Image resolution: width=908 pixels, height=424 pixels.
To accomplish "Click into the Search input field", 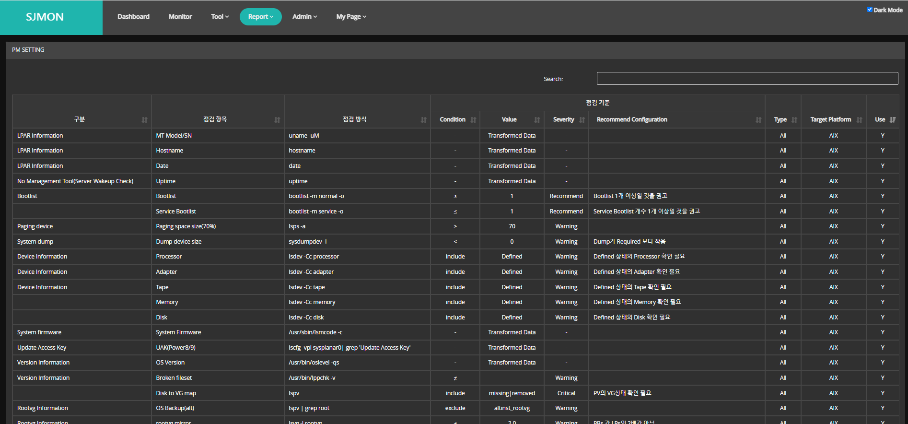I will point(747,79).
